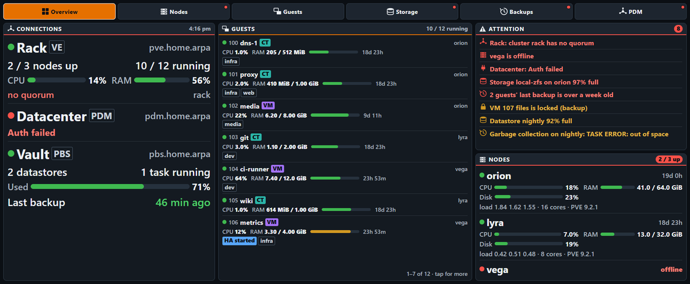Click the green status dot of orion node
The image size is (690, 284).
(482, 176)
